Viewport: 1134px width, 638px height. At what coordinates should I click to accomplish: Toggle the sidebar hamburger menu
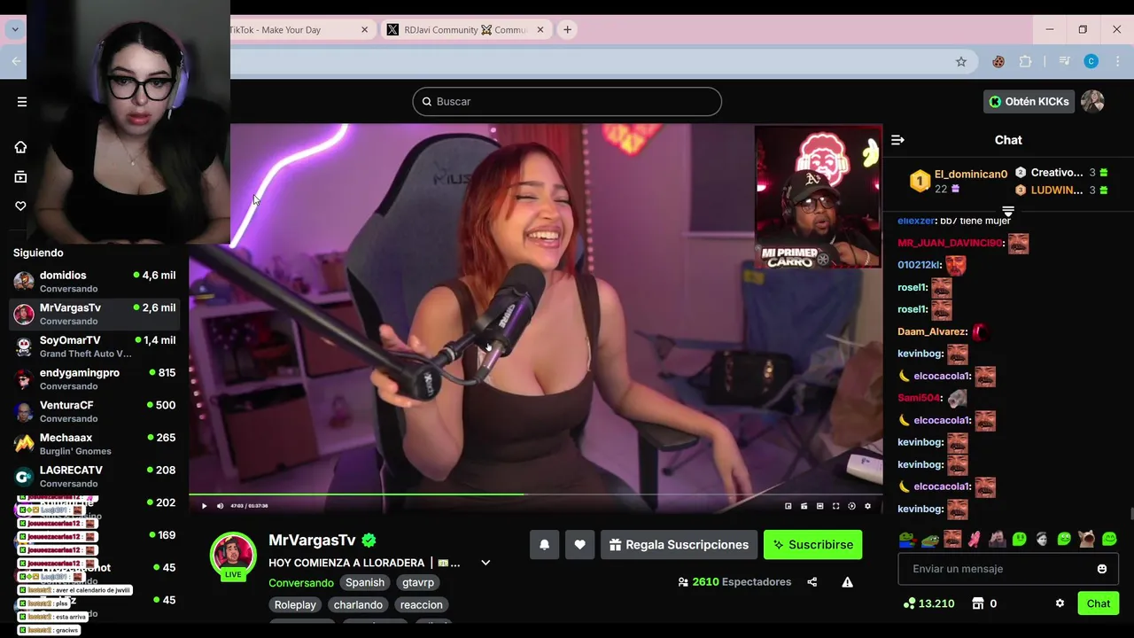click(21, 102)
